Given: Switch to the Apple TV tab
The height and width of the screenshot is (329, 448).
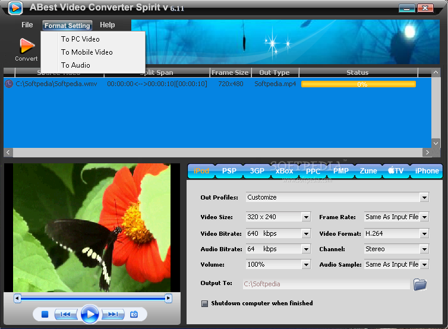Looking at the screenshot, I should (396, 171).
